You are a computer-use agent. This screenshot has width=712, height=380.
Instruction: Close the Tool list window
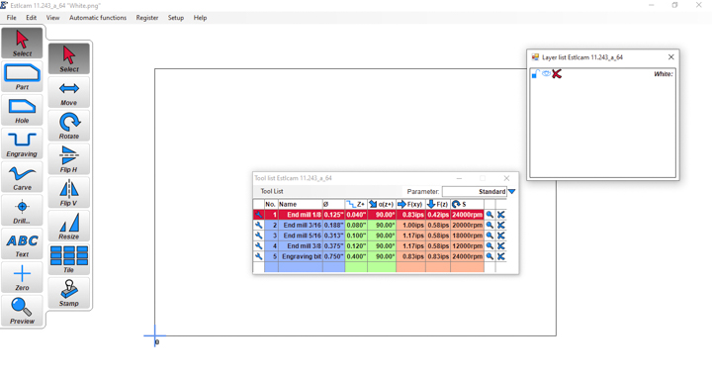click(506, 178)
